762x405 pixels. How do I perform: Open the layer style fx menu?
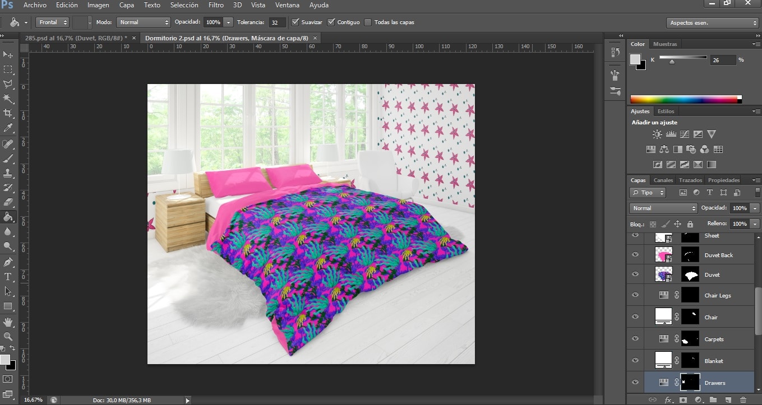pyautogui.click(x=668, y=400)
